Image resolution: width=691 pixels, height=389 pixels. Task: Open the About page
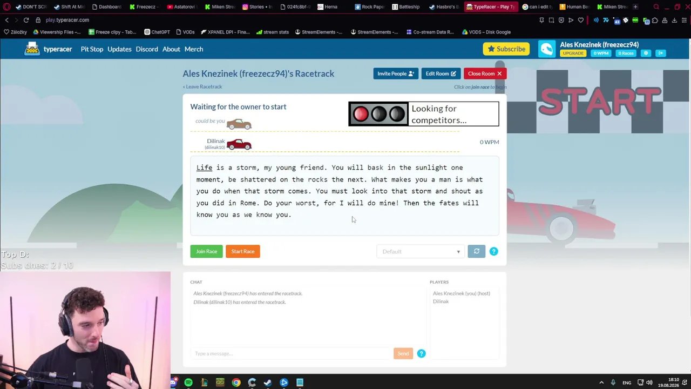click(x=171, y=49)
